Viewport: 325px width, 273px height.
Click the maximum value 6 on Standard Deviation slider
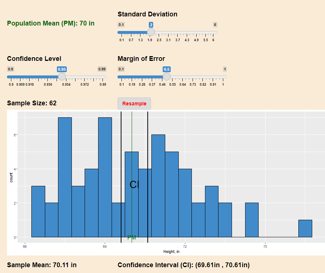[215, 25]
